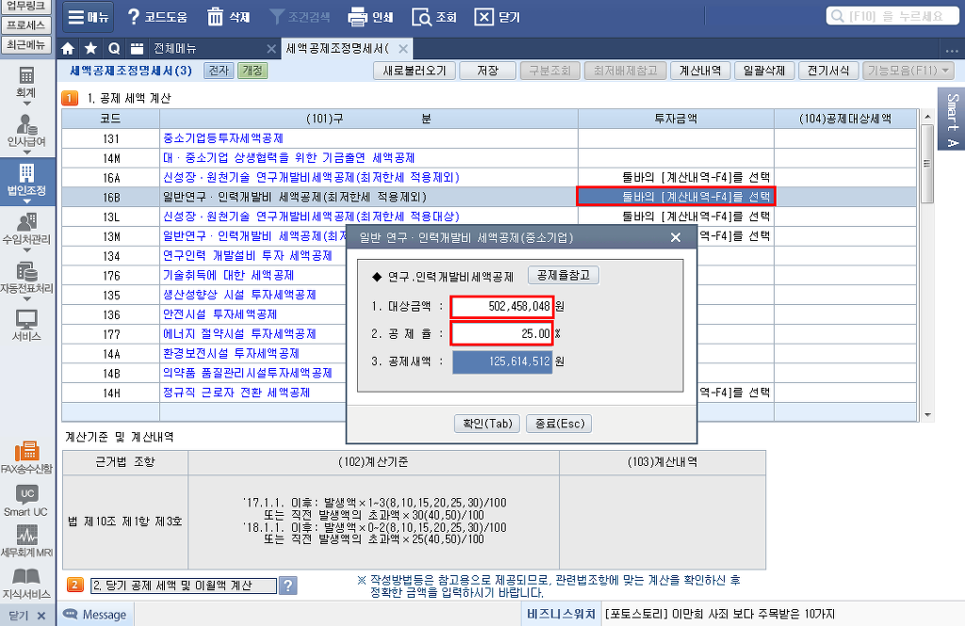This screenshot has height=626, width=965.
Task: Confirm with 확인(Tab) button
Action: tap(487, 424)
